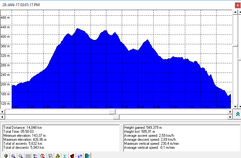Click the red W book icon
Viewport: 241px width, 158px height.
[x=72, y=156]
